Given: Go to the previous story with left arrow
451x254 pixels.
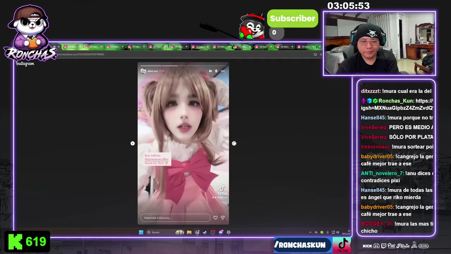Looking at the screenshot, I should pos(132,143).
